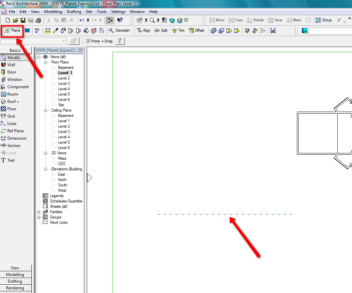Image resolution: width=352 pixels, height=293 pixels.
Task: Show more toolbar buttons with the chevron
Action: click(x=350, y=18)
